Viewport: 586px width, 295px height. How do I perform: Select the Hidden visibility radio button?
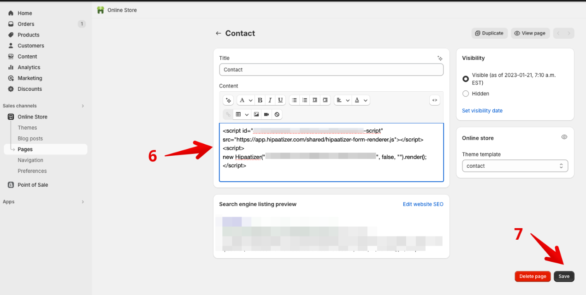point(466,94)
